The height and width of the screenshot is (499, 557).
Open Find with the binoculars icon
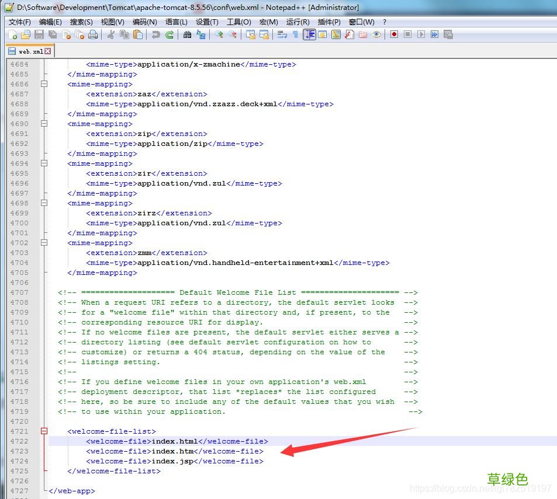click(187, 35)
